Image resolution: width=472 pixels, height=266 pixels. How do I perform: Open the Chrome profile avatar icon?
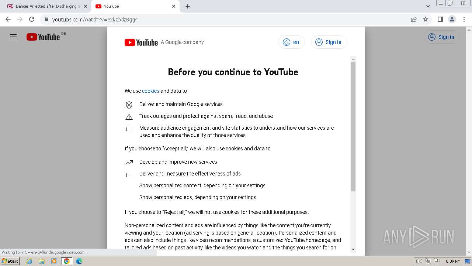click(x=452, y=19)
